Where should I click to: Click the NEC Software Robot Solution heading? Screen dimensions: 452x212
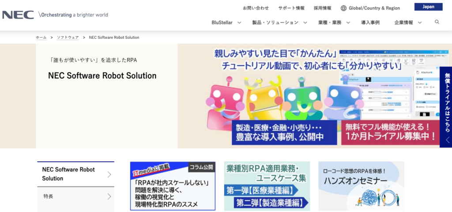[102, 76]
